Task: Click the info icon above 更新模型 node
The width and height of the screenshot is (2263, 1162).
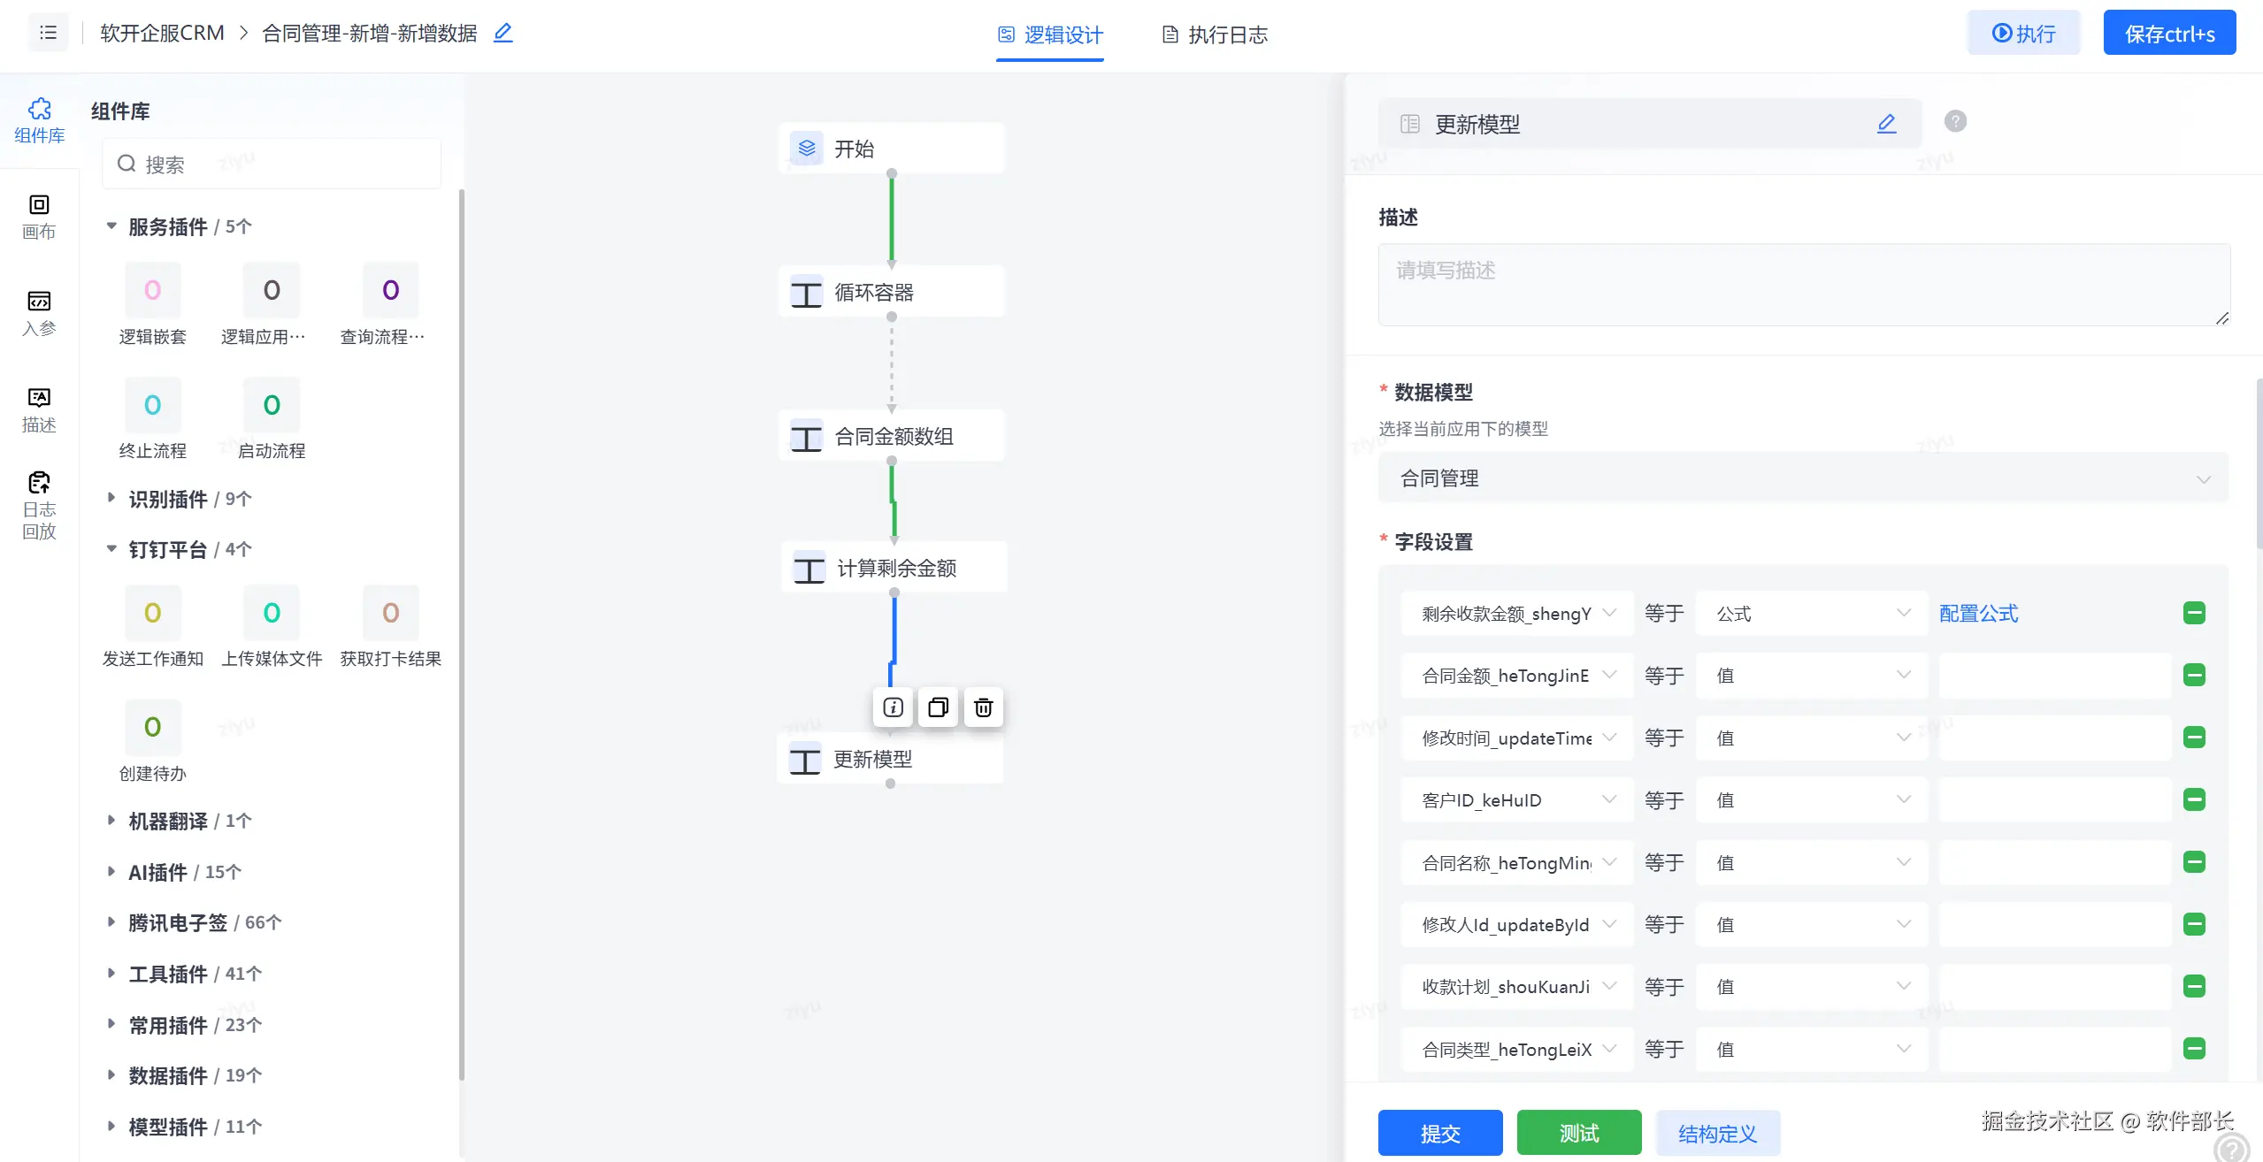Action: [x=893, y=707]
